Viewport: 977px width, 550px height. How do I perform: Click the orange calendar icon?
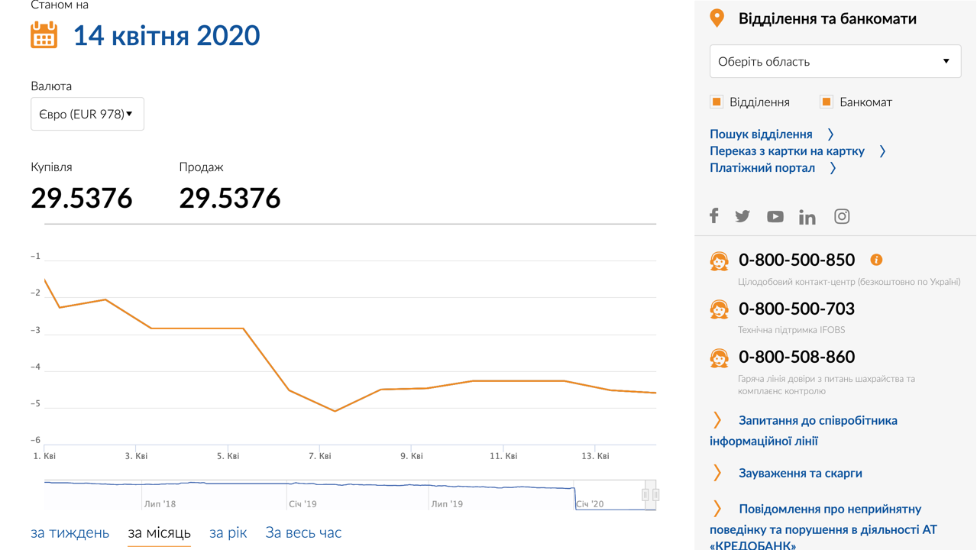click(x=44, y=35)
